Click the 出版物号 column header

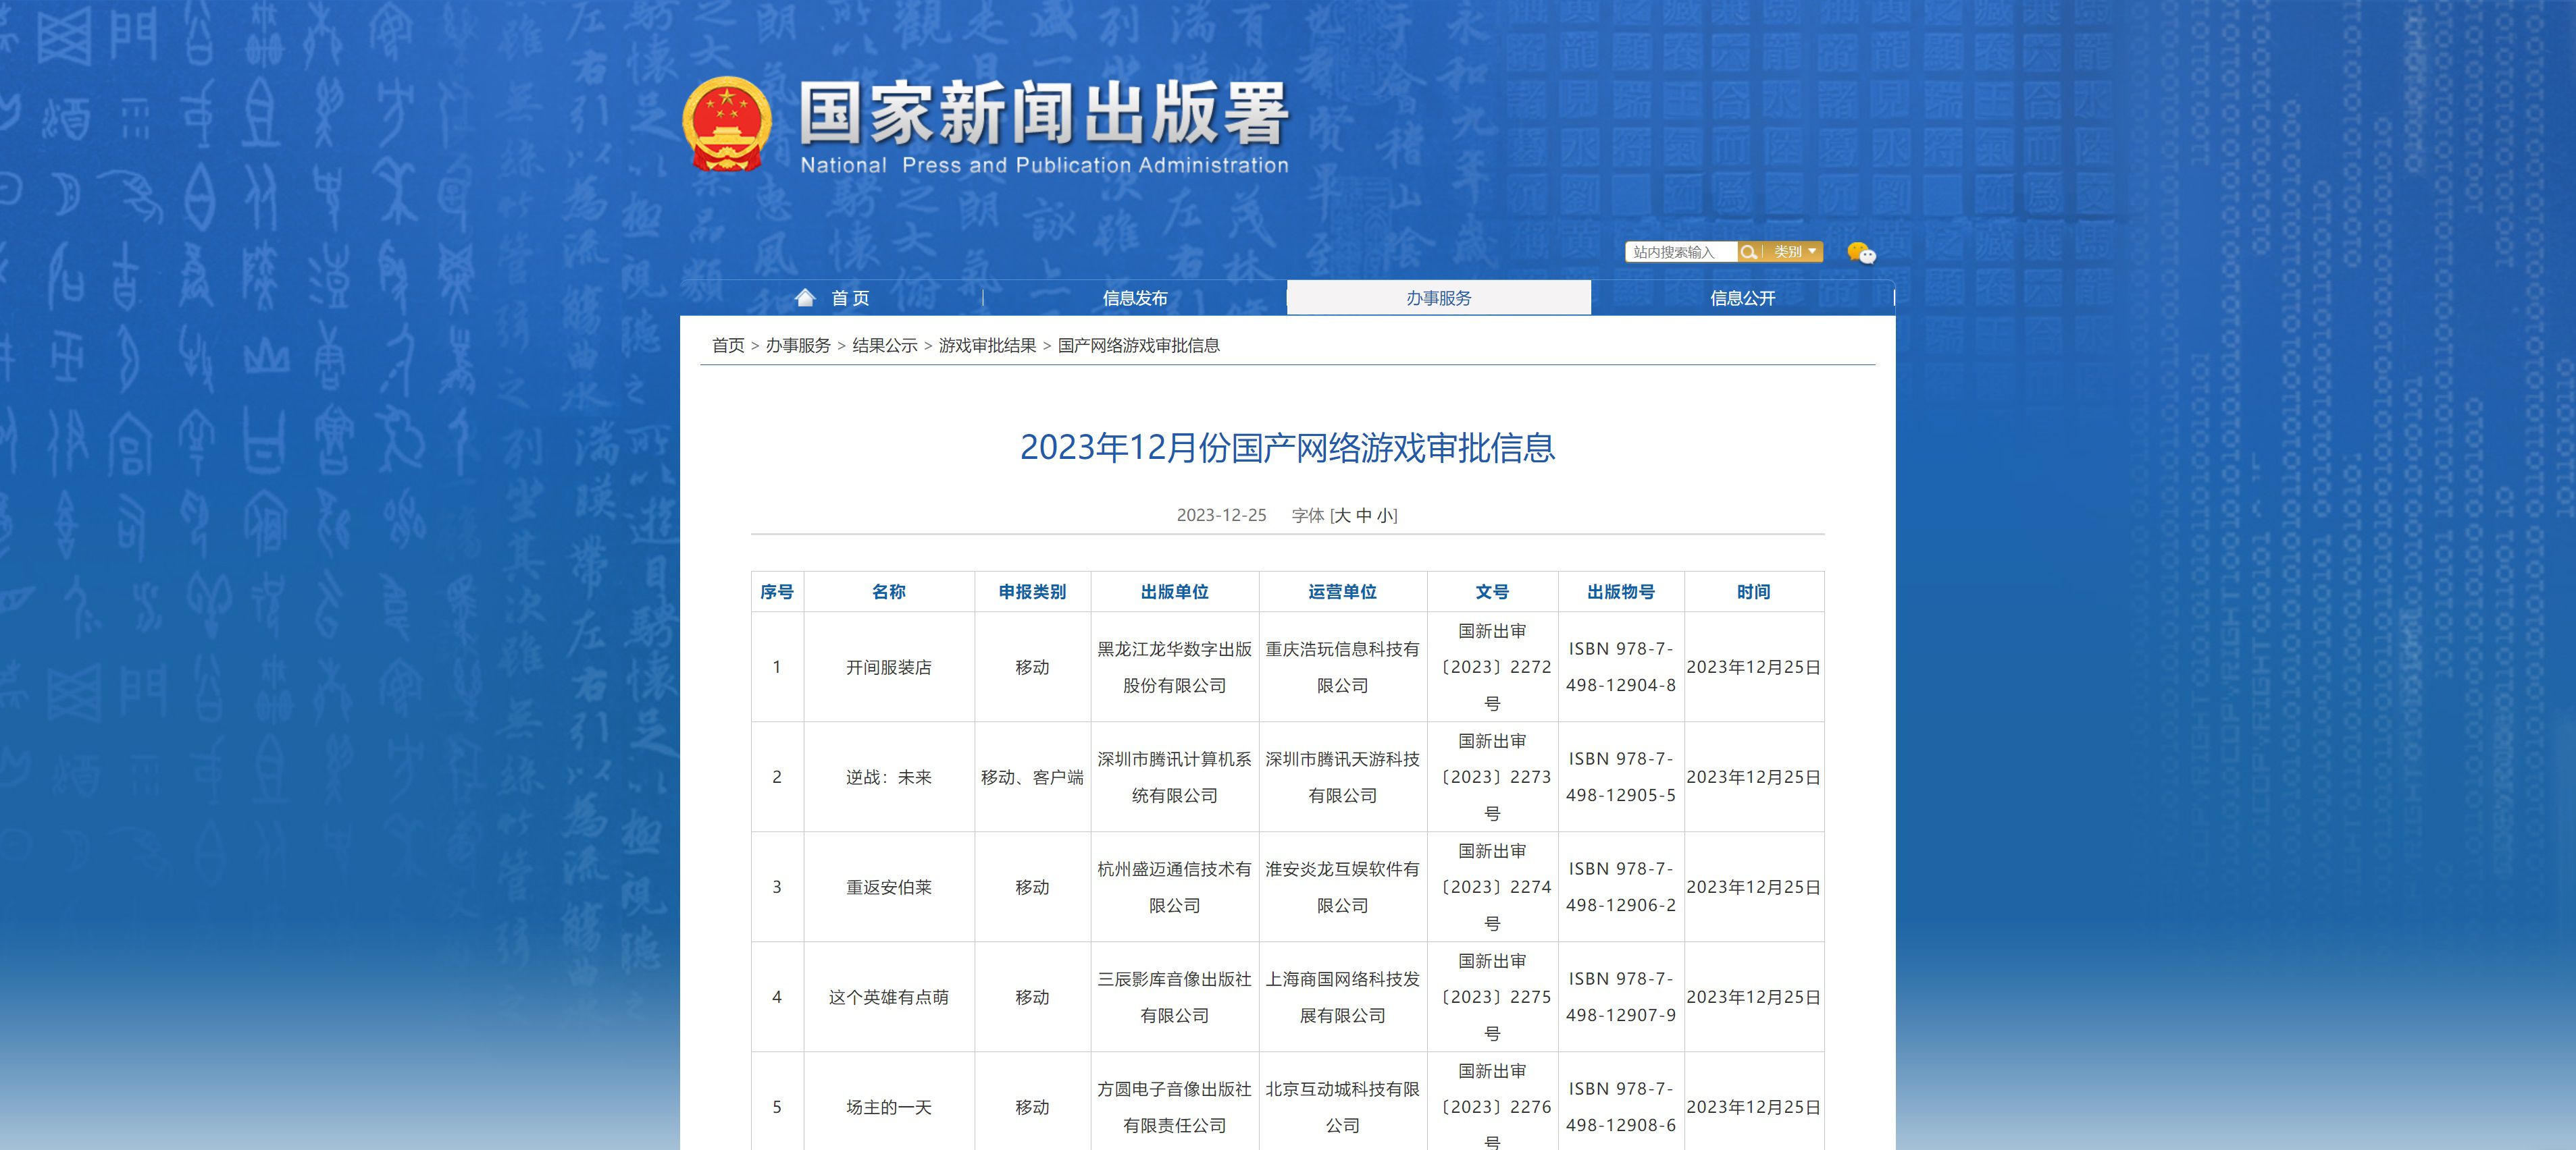[1621, 591]
